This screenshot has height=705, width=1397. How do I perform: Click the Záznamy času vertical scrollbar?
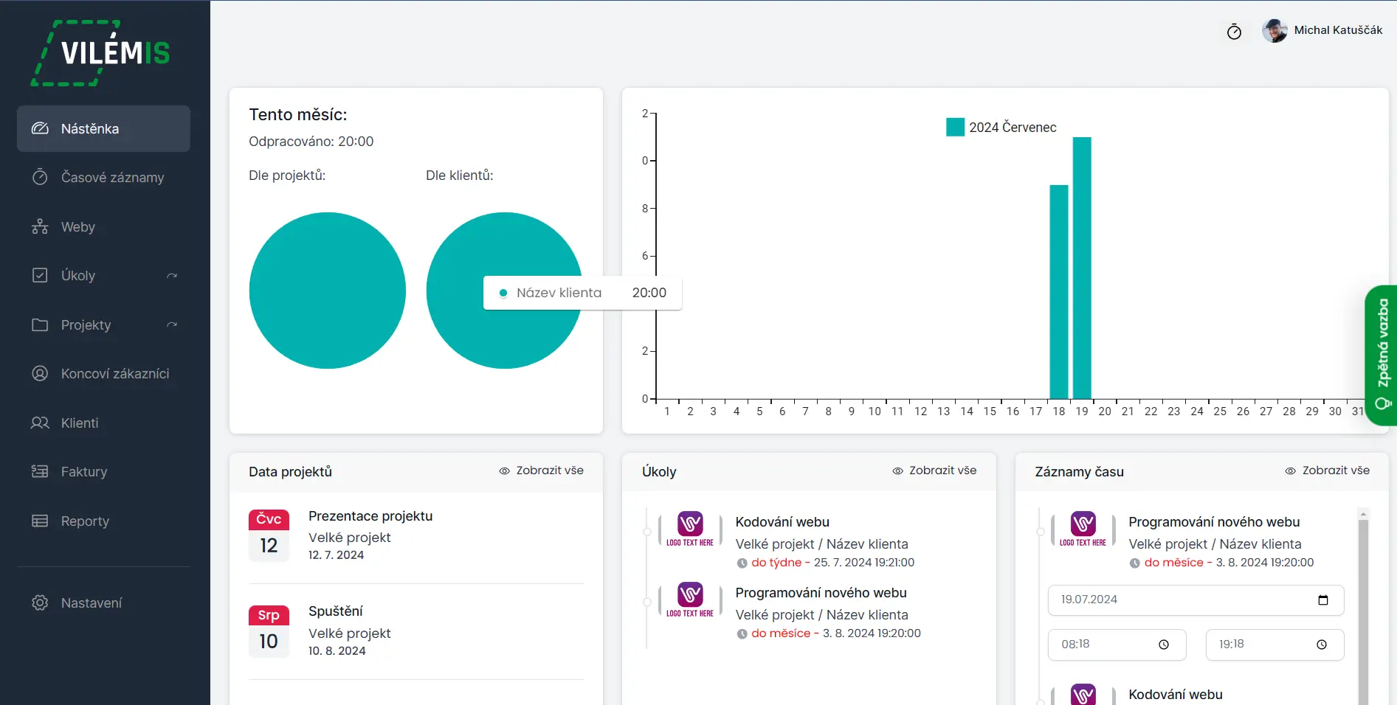pos(1363,612)
